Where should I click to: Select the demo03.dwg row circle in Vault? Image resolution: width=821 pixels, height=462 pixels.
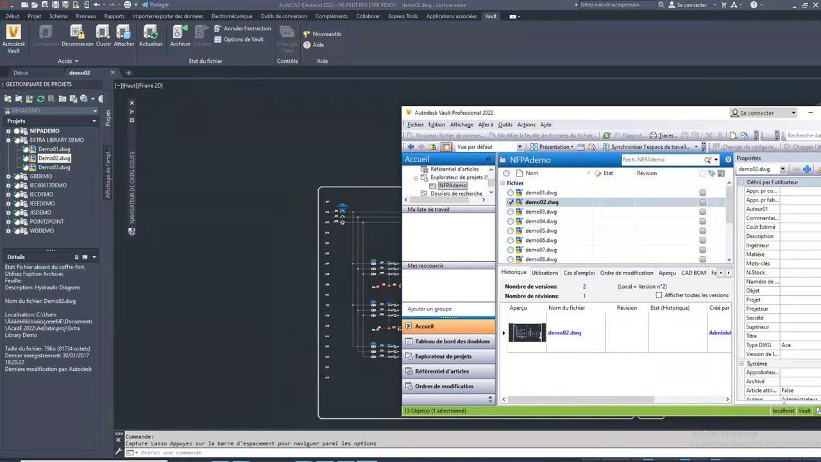[x=511, y=212]
